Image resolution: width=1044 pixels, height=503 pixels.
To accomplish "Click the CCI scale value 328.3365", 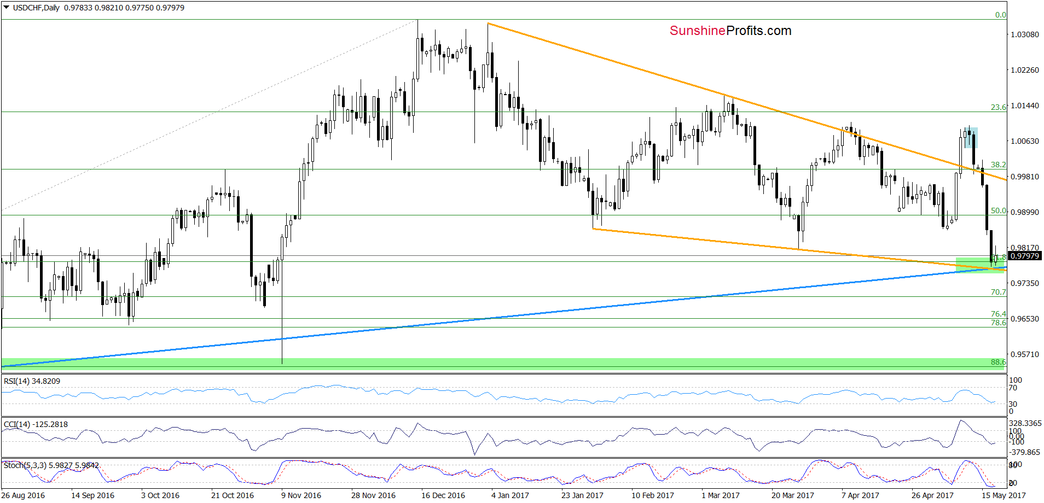I will 1025,424.
